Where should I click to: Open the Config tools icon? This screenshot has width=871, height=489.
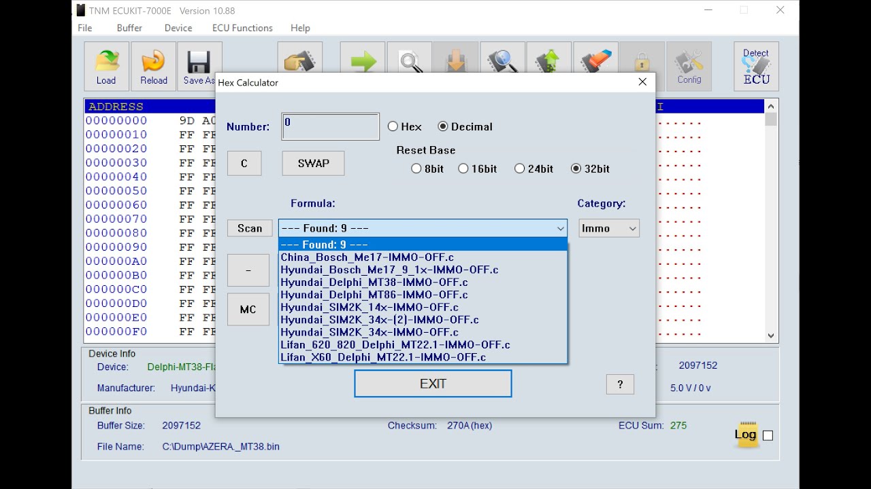689,66
